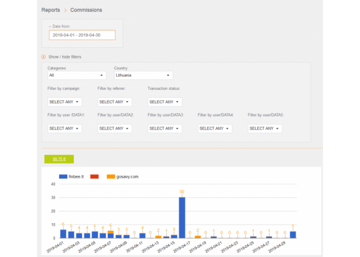This screenshot has height=257, width=360.
Task: Open the Commissions breadcrumb link
Action: [86, 10]
